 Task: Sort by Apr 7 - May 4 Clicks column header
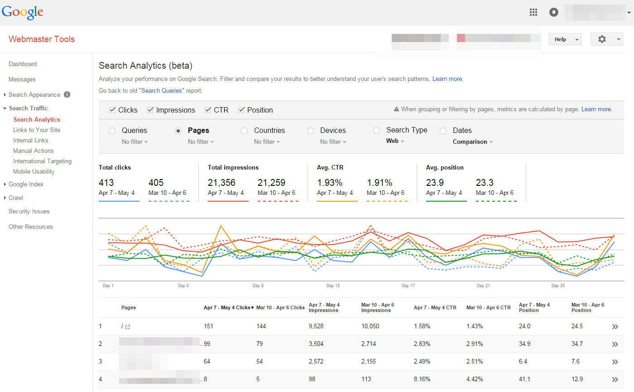pyautogui.click(x=228, y=307)
